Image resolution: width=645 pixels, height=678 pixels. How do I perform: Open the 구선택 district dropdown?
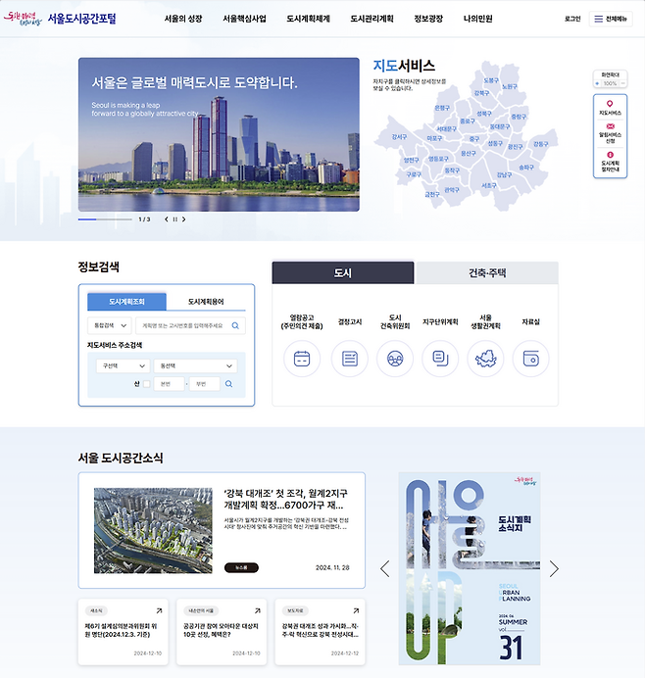[123, 365]
